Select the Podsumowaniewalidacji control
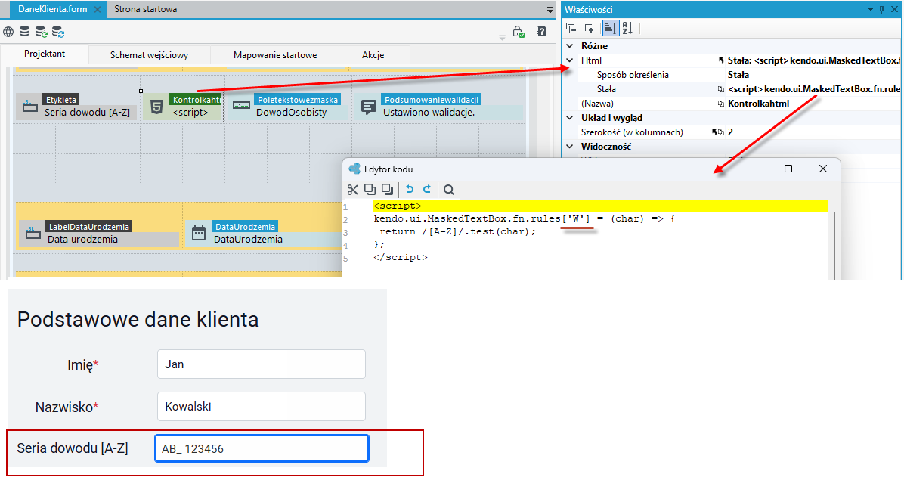 coord(438,107)
